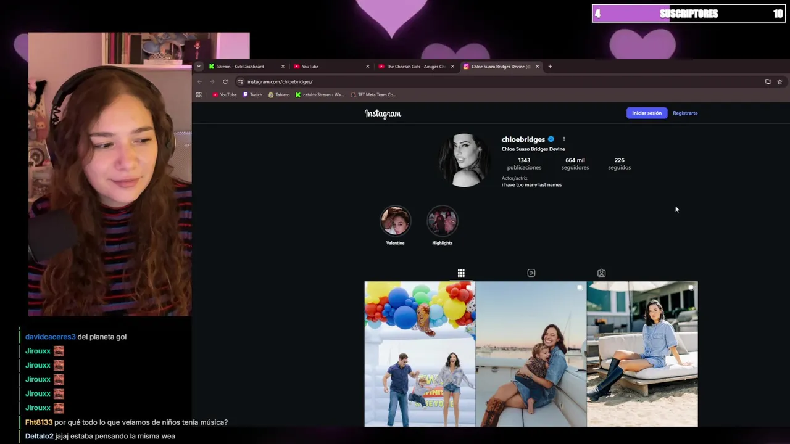
Task: Close the Chloe Suazo Bridges Devine tab
Action: tap(537, 67)
